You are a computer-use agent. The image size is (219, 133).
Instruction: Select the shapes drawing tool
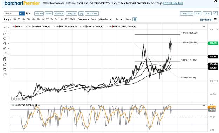(x=5, y=38)
